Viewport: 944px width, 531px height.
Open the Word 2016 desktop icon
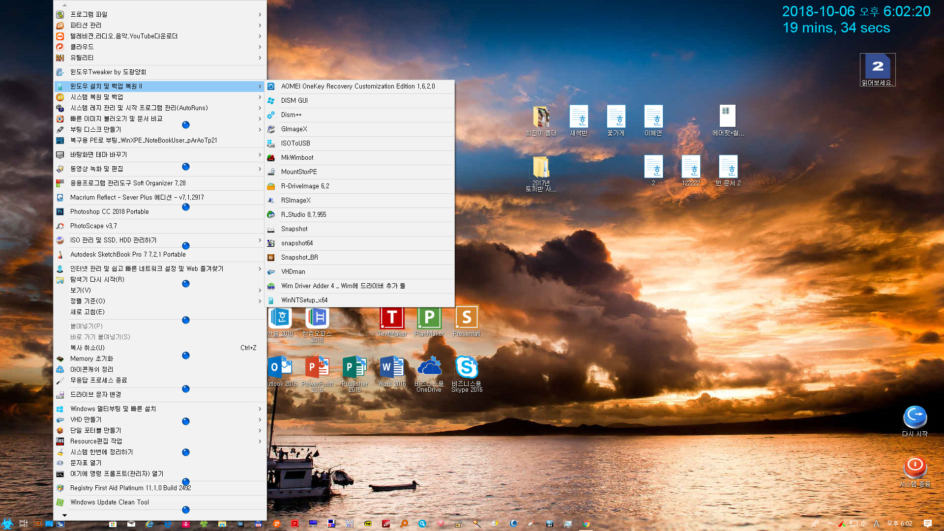click(392, 372)
